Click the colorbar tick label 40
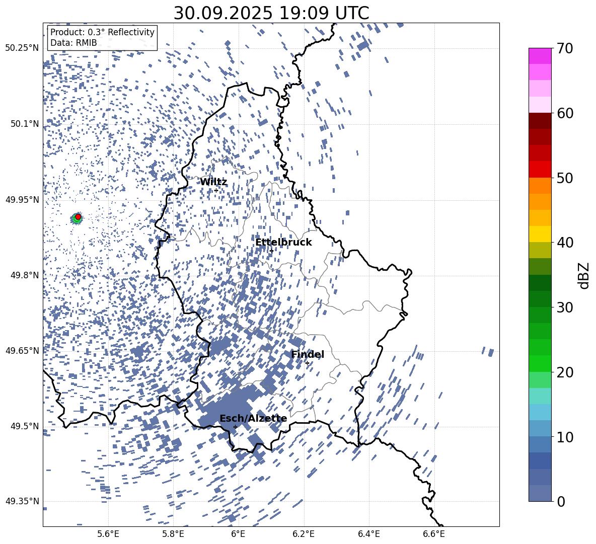Screen dimensions: 596x544 pos(565,243)
